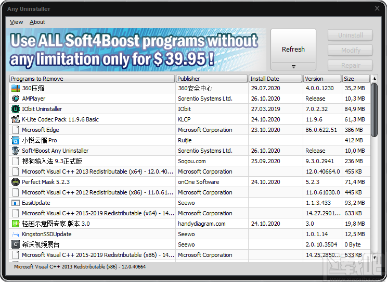
Task: Sort by Publisher column header
Action: (212, 79)
